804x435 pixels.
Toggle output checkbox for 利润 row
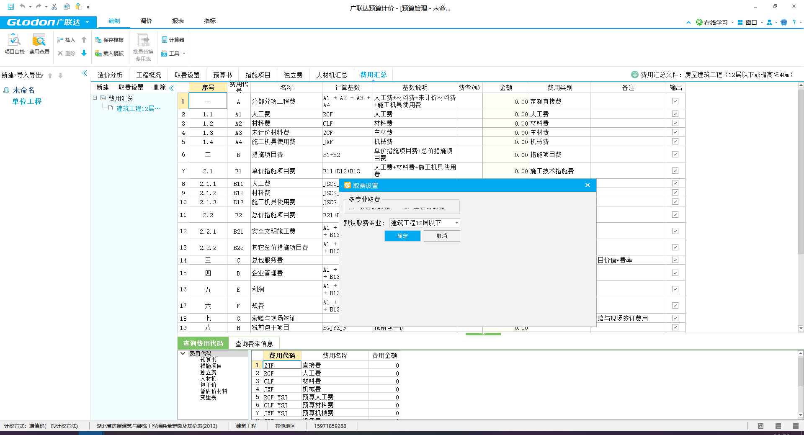[x=675, y=289]
